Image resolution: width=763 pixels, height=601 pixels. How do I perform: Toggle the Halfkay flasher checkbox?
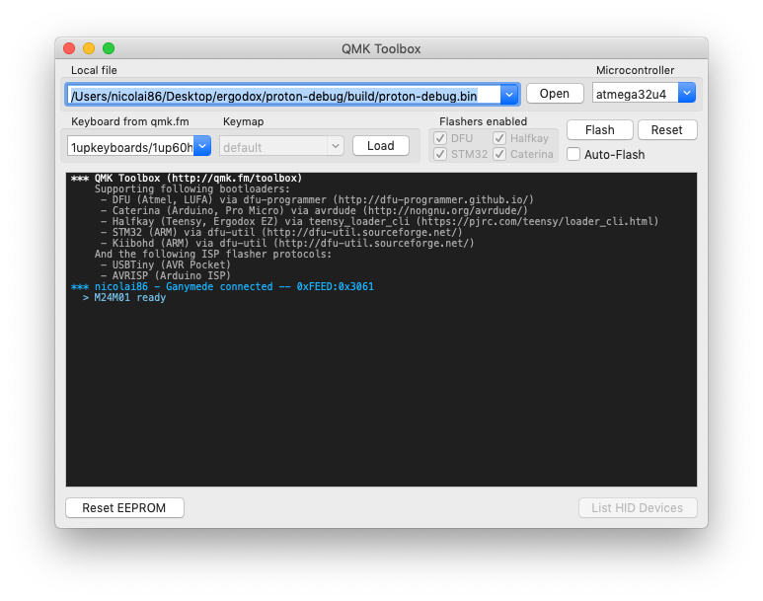499,138
